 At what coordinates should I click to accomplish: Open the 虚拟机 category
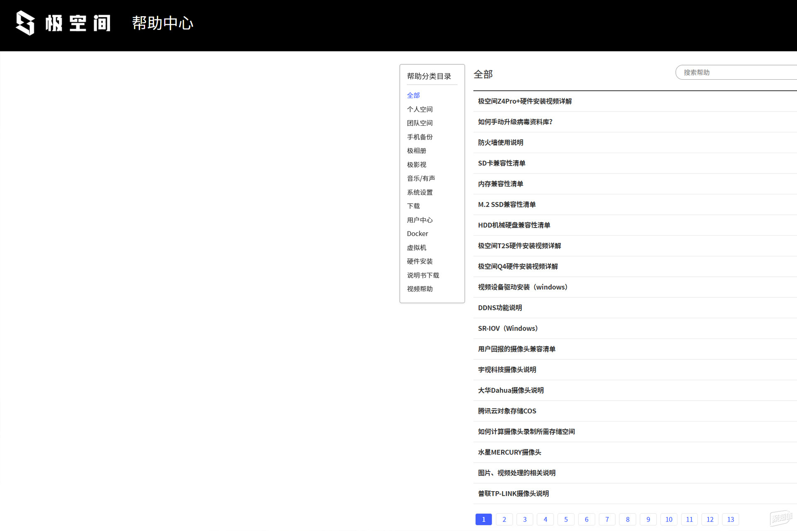pos(416,248)
